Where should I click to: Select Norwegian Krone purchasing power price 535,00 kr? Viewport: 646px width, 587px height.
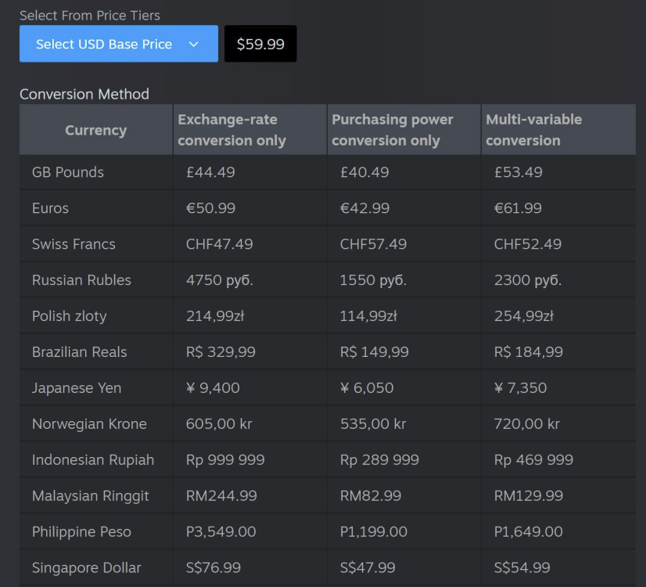[373, 424]
